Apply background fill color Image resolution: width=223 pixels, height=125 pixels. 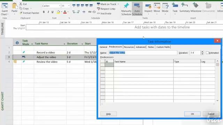coord(58,12)
